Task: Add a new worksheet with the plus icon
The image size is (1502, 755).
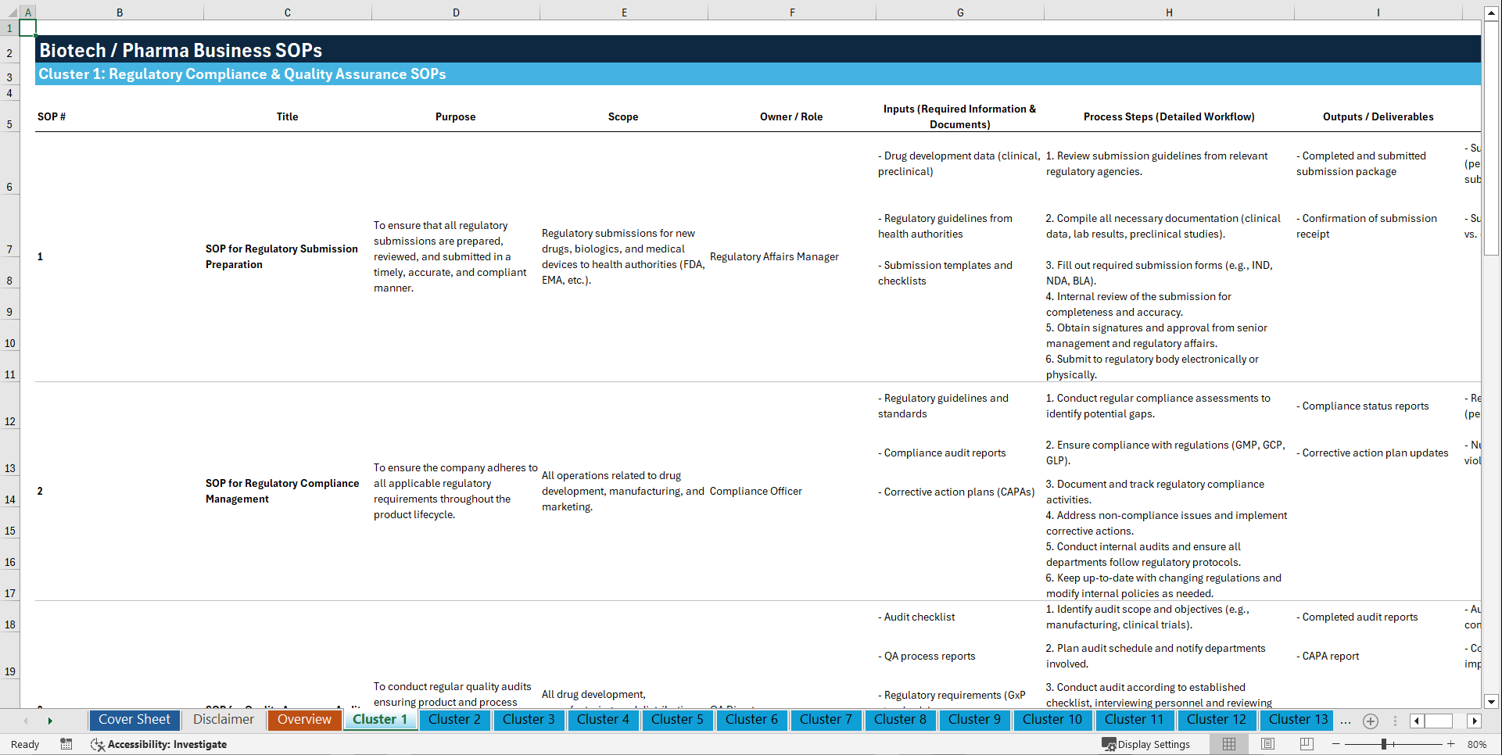Action: click(x=1370, y=721)
